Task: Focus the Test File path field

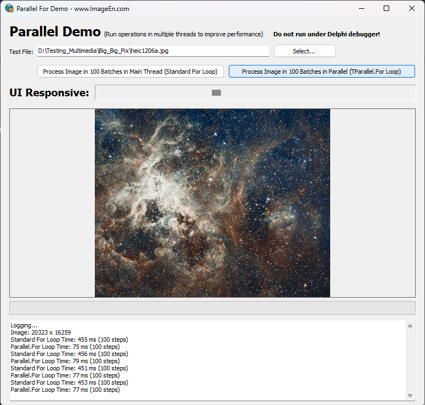Action: [x=153, y=51]
